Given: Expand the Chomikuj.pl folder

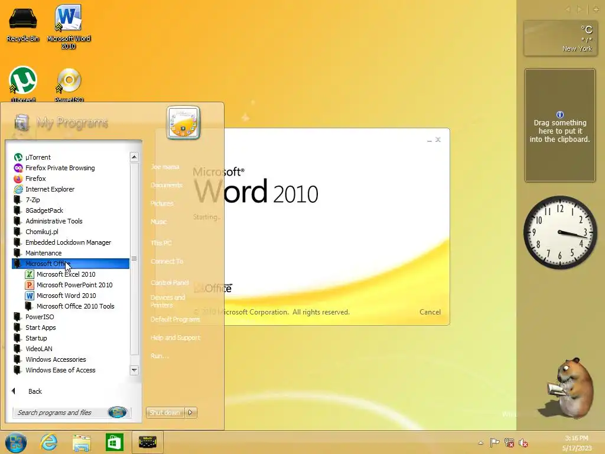Looking at the screenshot, I should click(x=42, y=232).
